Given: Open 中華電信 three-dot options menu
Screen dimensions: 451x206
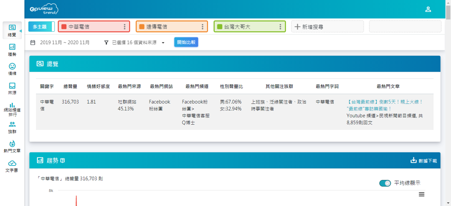Looking at the screenshot, I should pos(124,27).
